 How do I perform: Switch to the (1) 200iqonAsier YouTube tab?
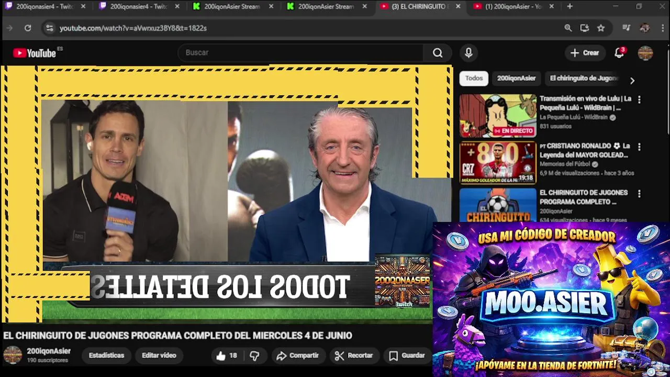512,6
